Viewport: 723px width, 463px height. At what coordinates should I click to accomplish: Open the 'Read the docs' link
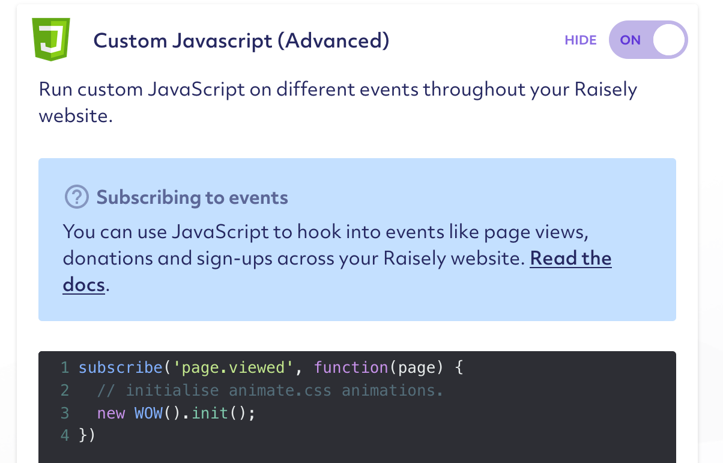(x=570, y=259)
